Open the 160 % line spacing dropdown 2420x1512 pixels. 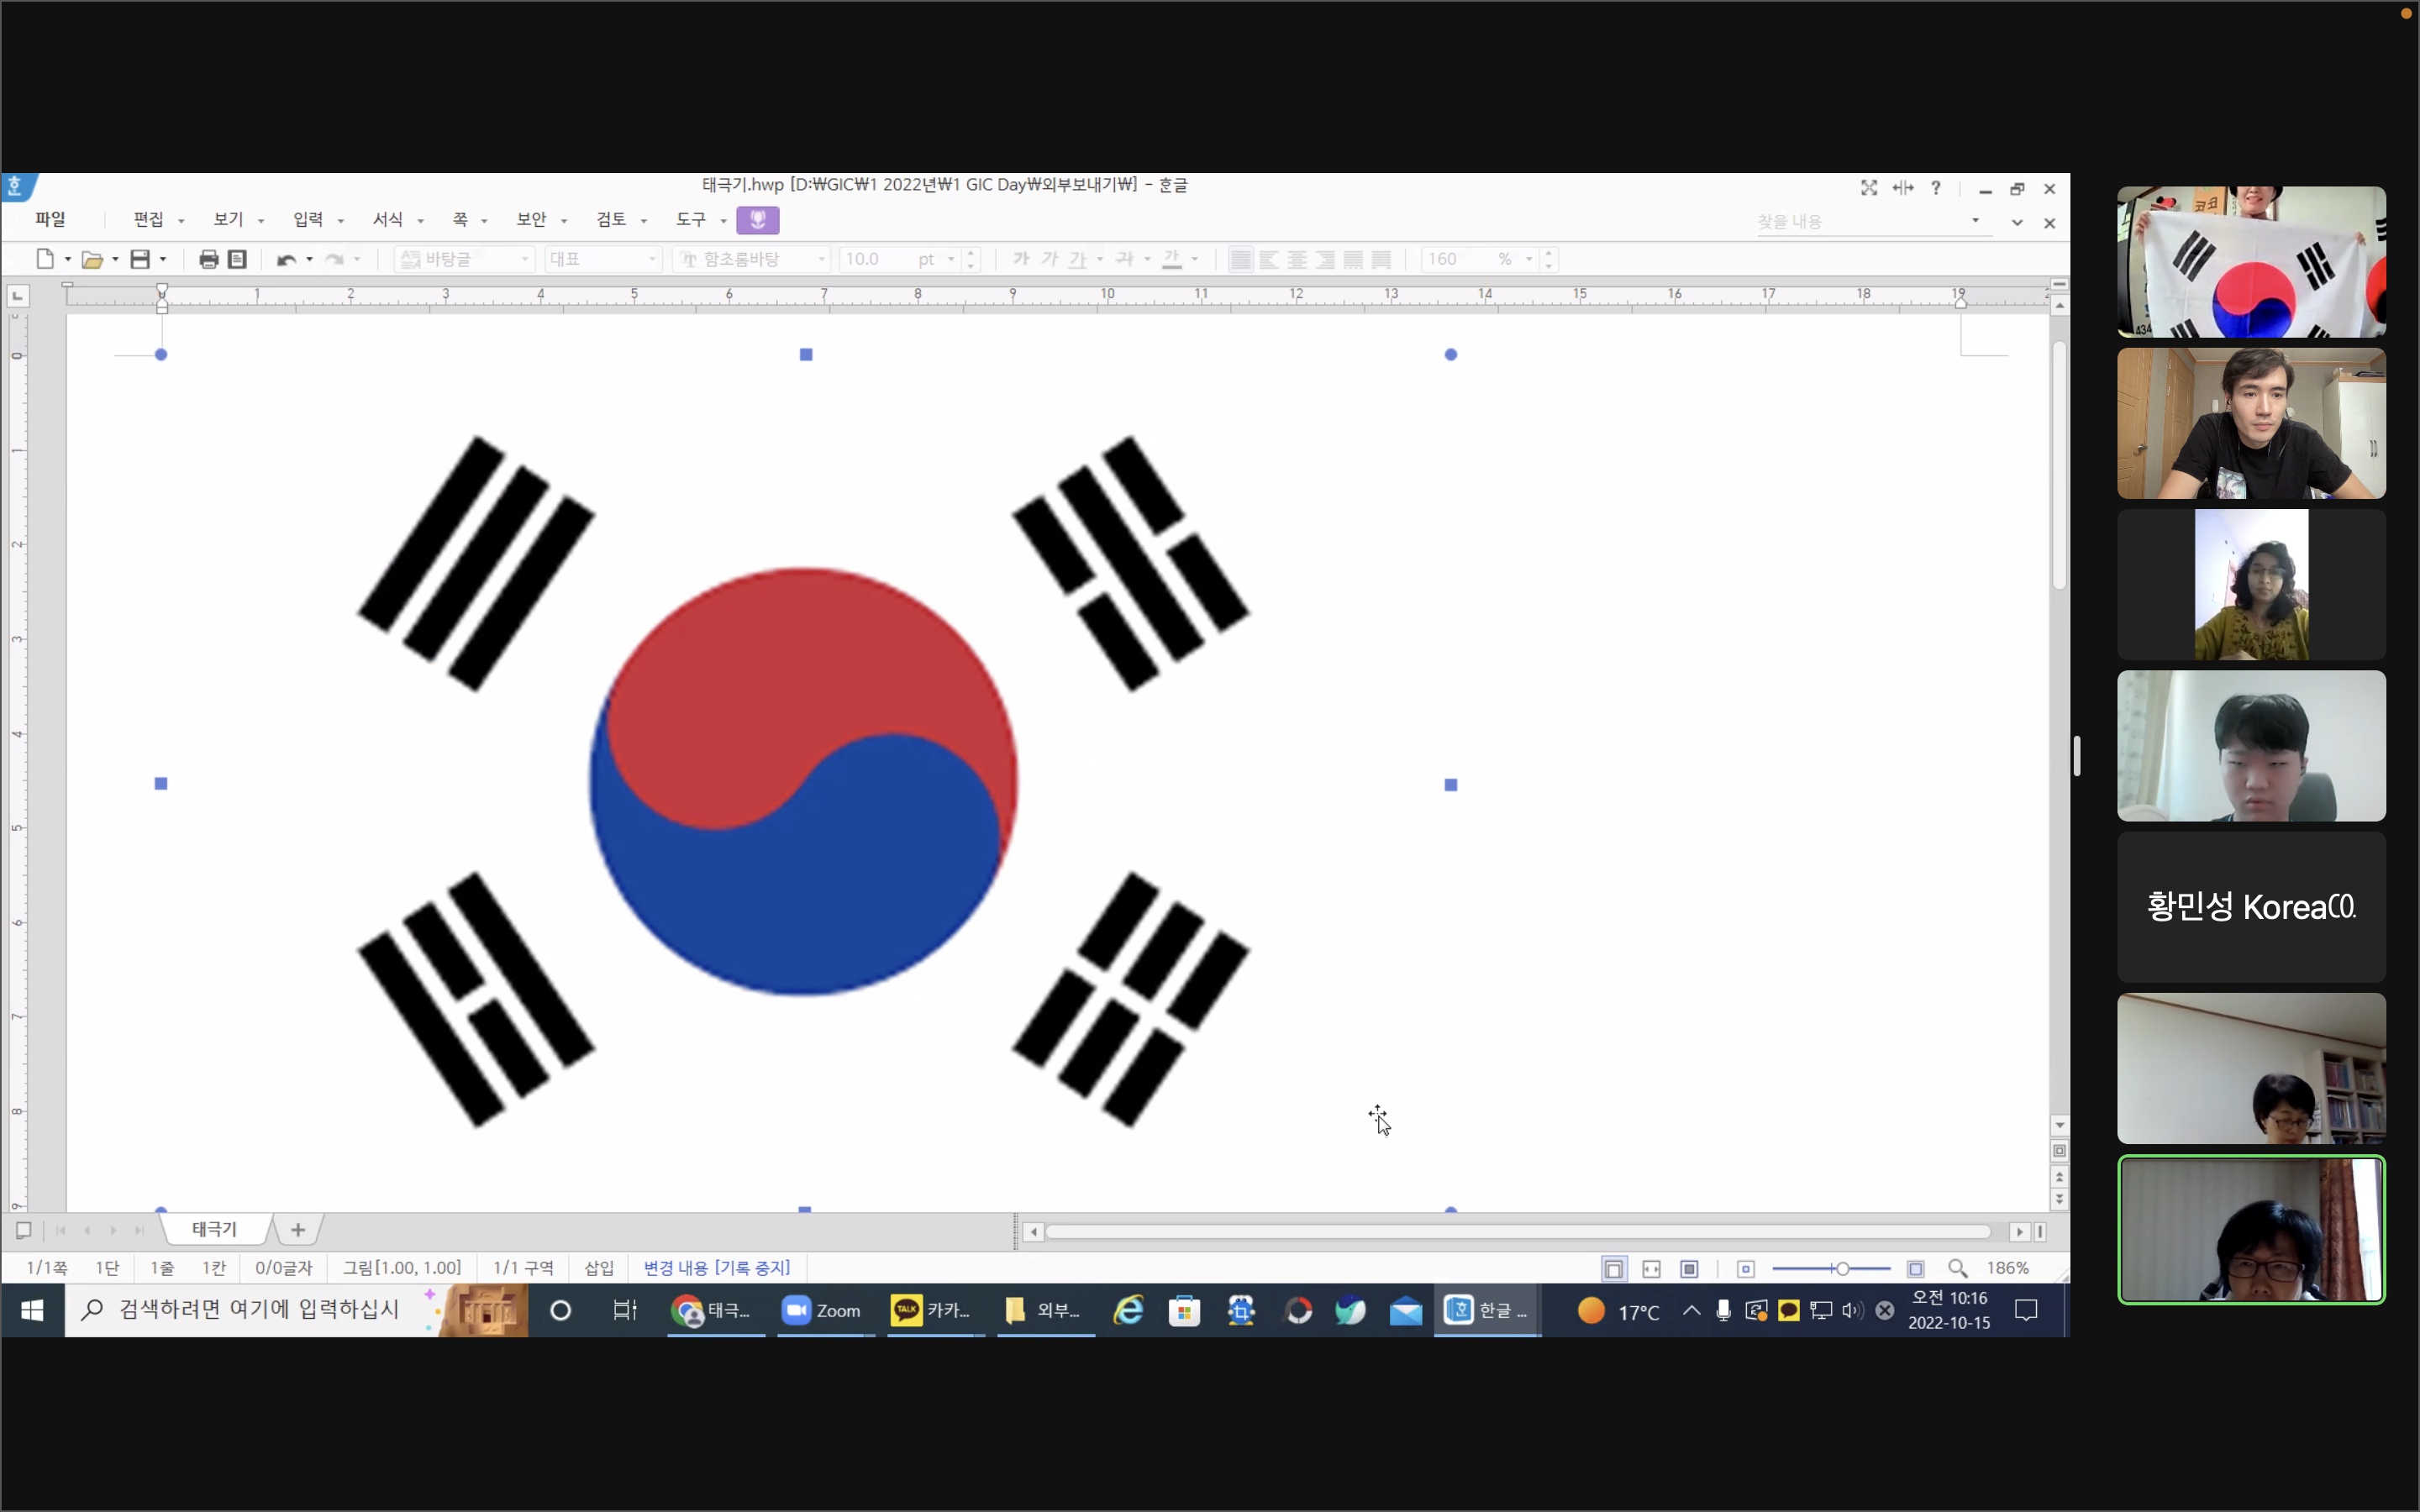tap(1529, 260)
